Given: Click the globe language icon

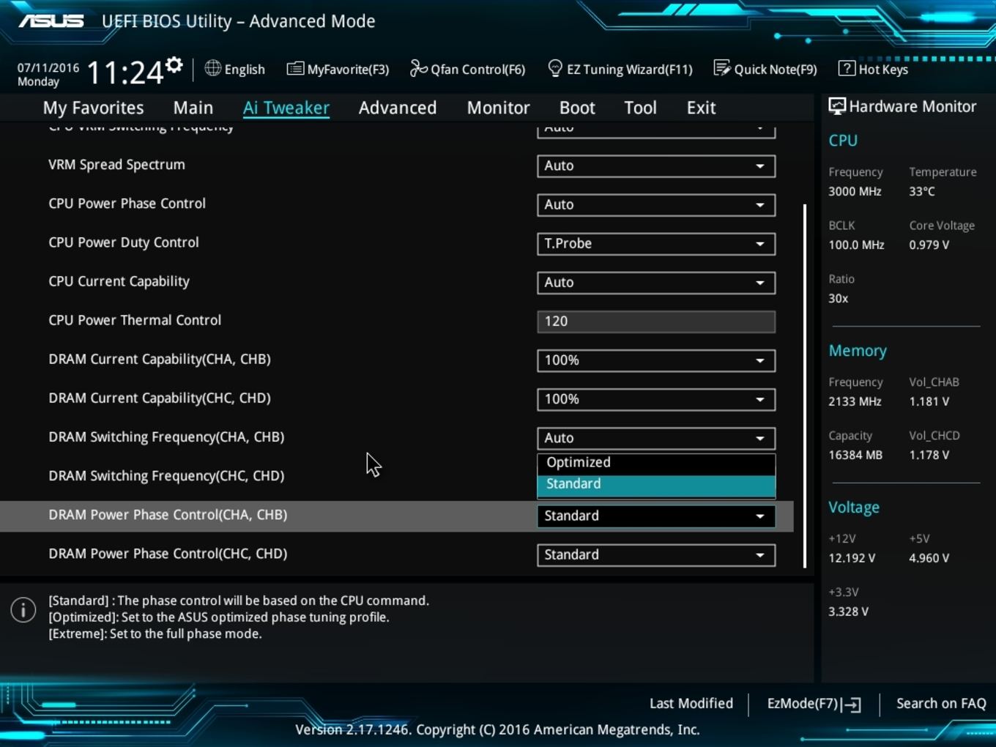Looking at the screenshot, I should (212, 69).
